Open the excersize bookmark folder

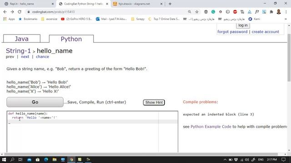click(x=50, y=19)
